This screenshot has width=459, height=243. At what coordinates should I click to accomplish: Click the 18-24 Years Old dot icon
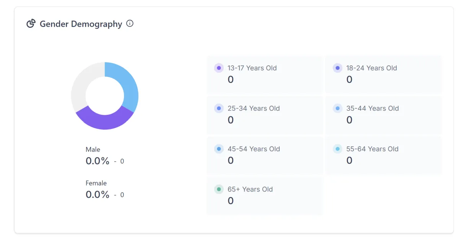pos(337,68)
